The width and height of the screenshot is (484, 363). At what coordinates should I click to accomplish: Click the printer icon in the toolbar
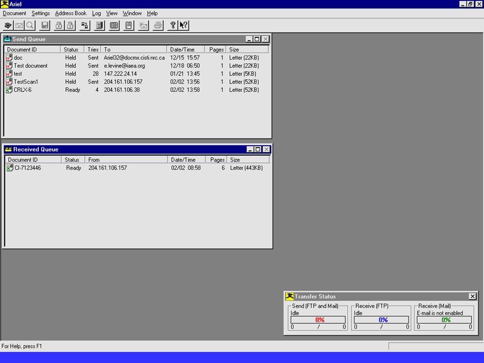(158, 25)
